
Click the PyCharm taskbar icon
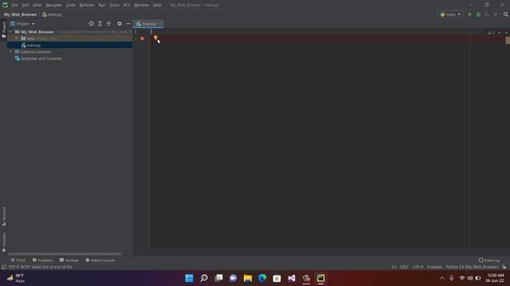point(320,278)
